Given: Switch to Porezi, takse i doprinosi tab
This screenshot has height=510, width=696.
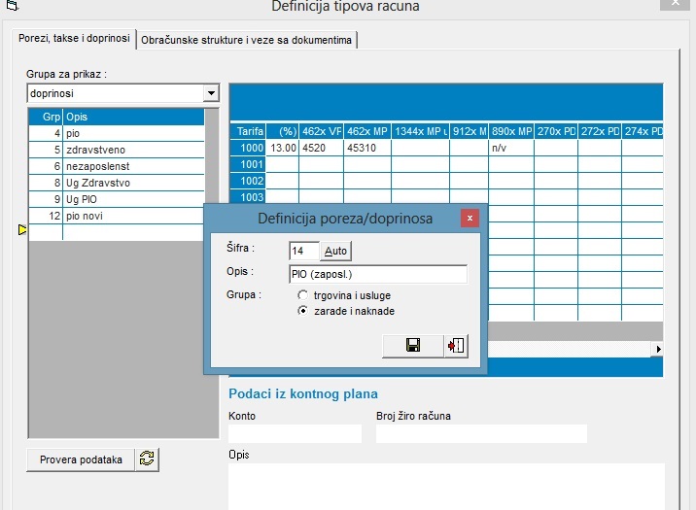Looking at the screenshot, I should click(74, 39).
